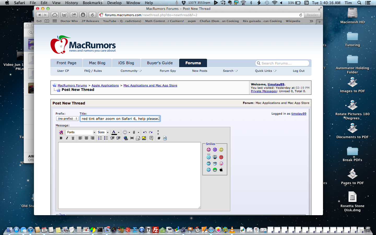The image size is (376, 235).
Task: Wrap selection in code tags (#)
Action: point(159,138)
